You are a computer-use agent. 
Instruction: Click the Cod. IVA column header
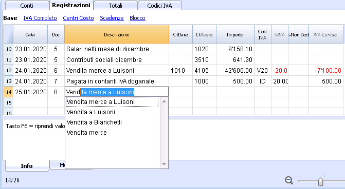point(263,34)
